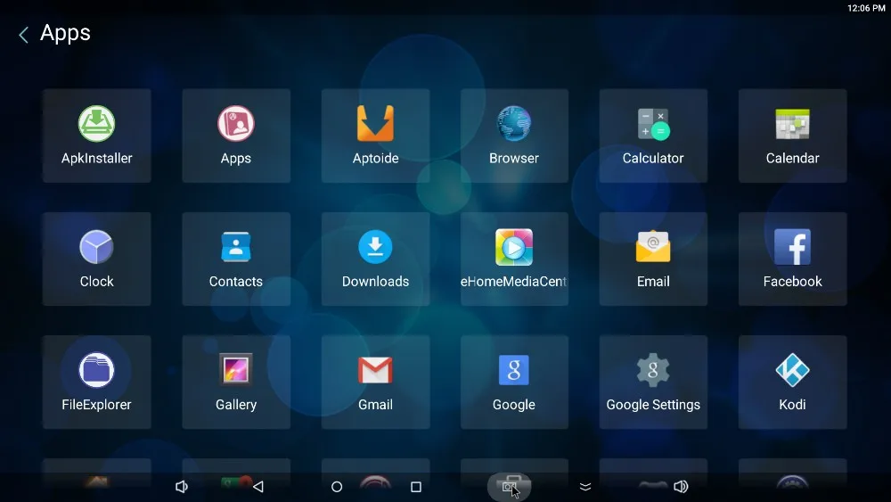Launch Kodi media player
Image resolution: width=891 pixels, height=502 pixels.
pos(792,382)
